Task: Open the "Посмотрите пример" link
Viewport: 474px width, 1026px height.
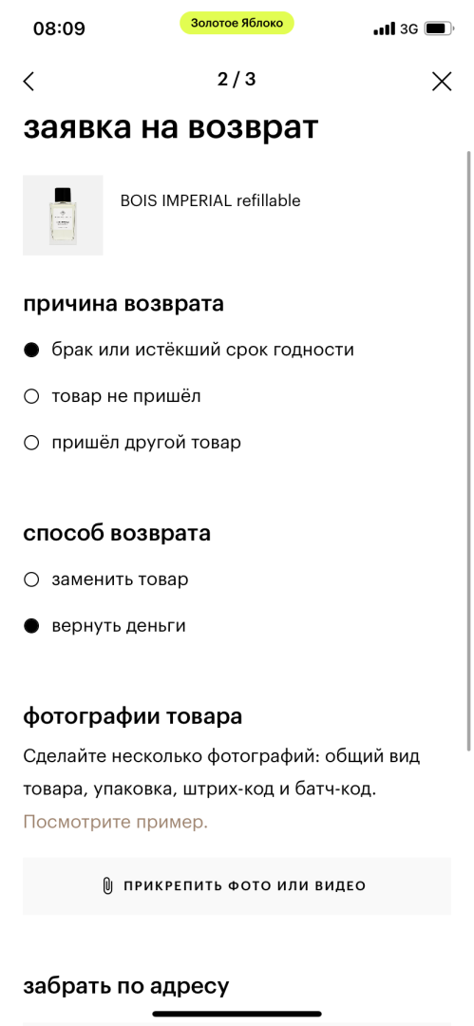Action: (x=115, y=822)
